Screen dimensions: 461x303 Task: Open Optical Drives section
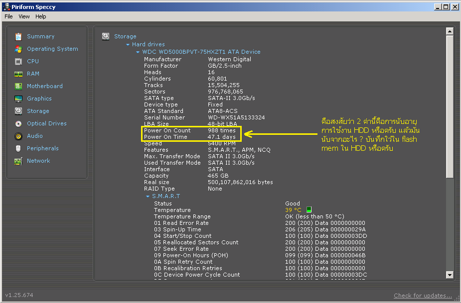coord(47,123)
